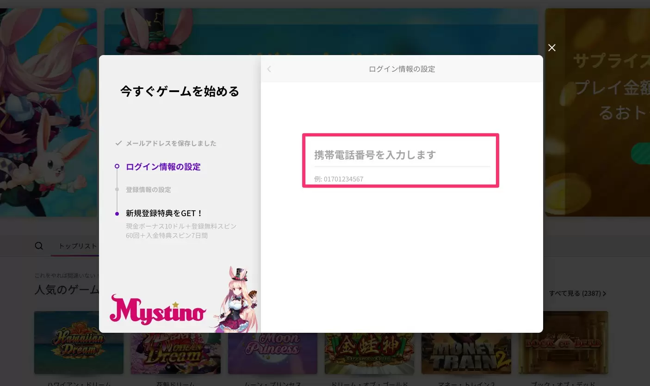650x386 pixels.
Task: Click the ログイン情報の設定 step in sidebar
Action: pos(163,167)
